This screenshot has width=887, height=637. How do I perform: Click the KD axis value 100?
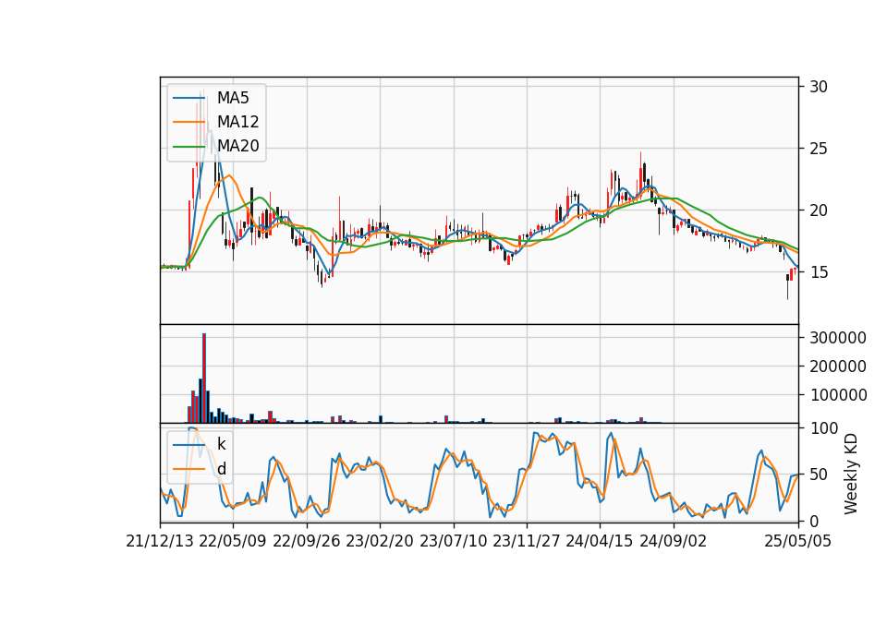[823, 428]
